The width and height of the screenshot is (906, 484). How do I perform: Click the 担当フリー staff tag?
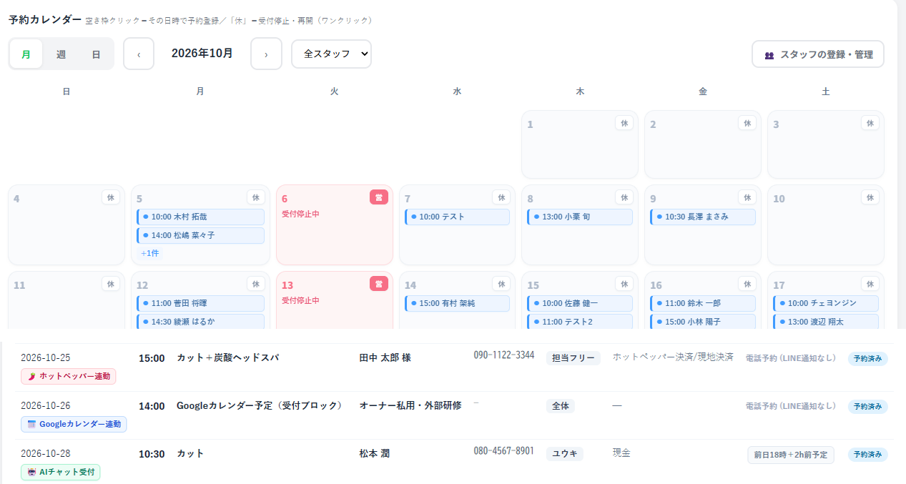click(x=573, y=358)
